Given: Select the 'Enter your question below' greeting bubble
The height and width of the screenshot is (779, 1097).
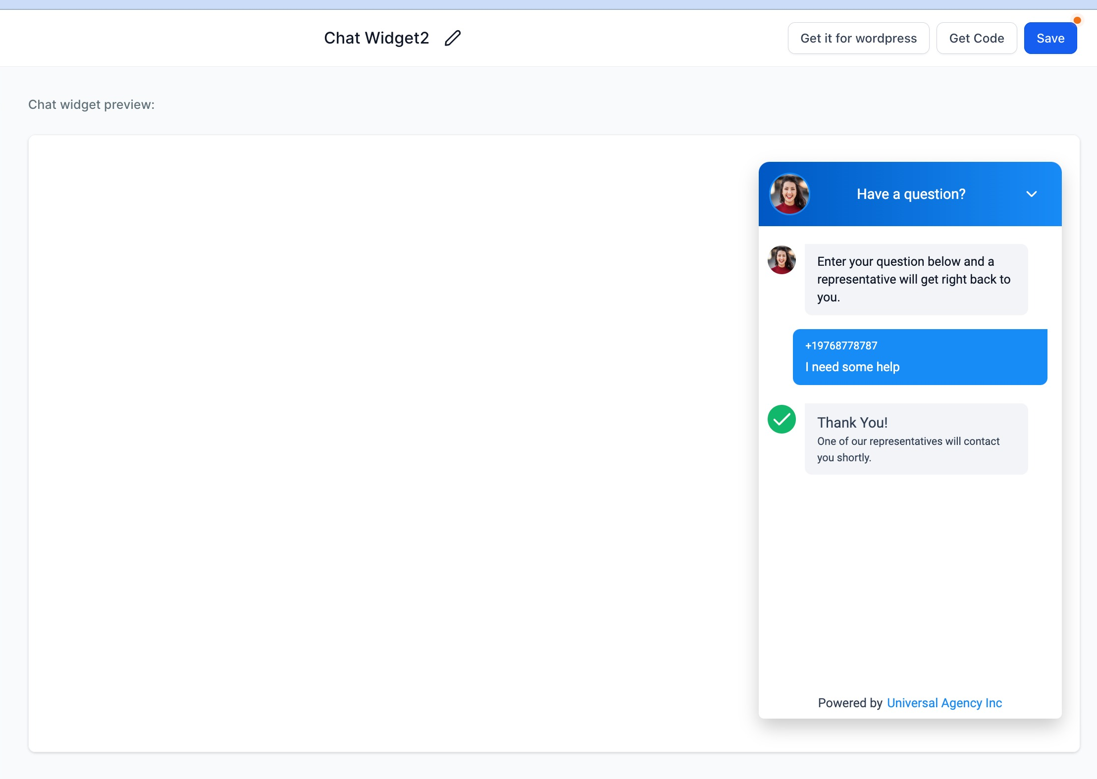Looking at the screenshot, I should pyautogui.click(x=916, y=279).
